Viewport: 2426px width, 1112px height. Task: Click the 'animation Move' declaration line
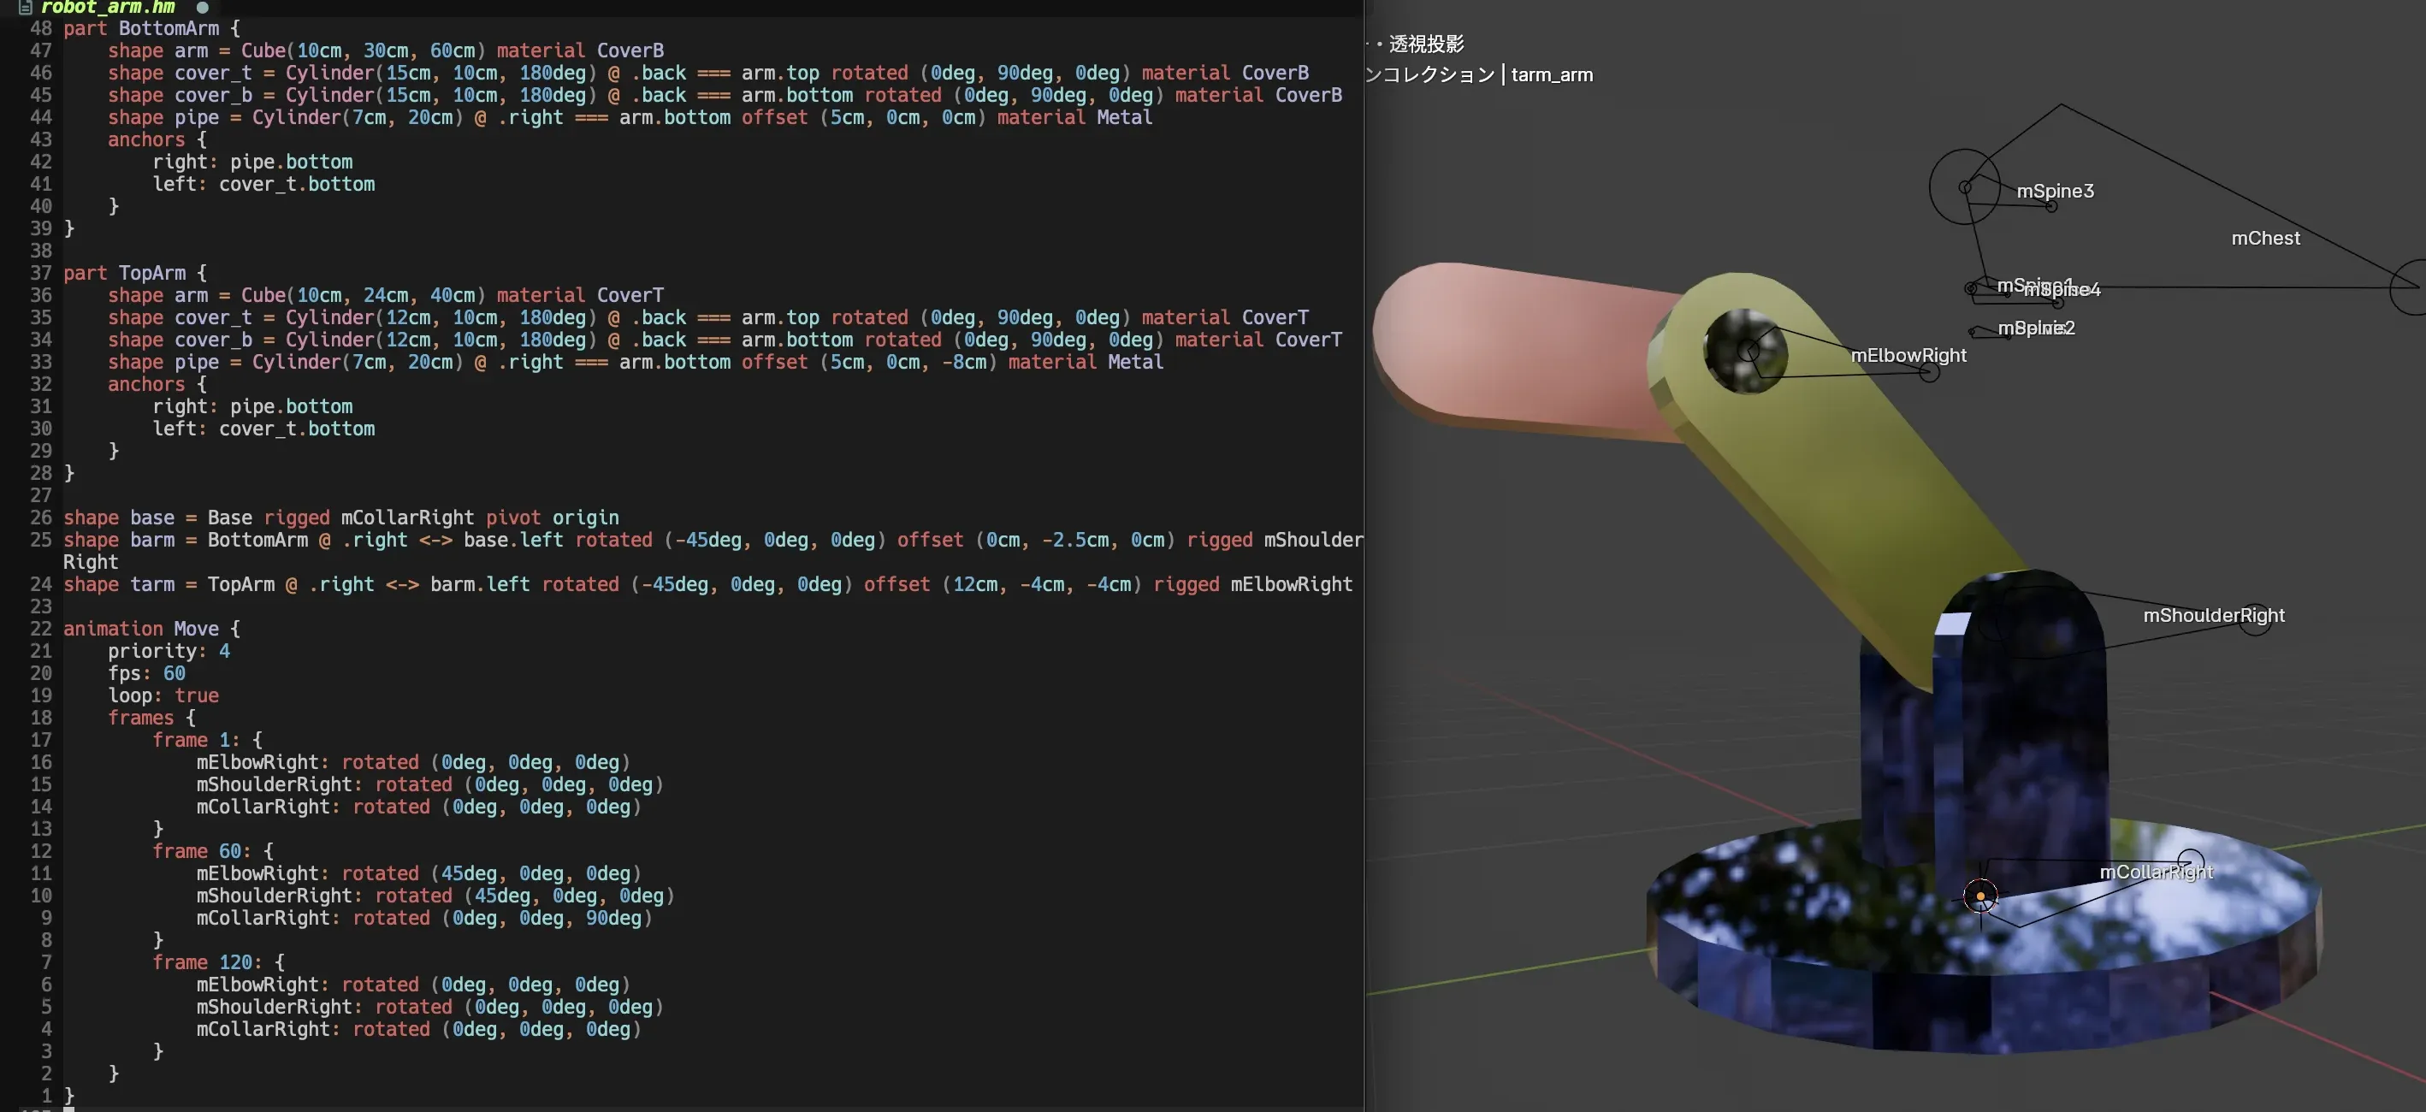pyautogui.click(x=151, y=628)
